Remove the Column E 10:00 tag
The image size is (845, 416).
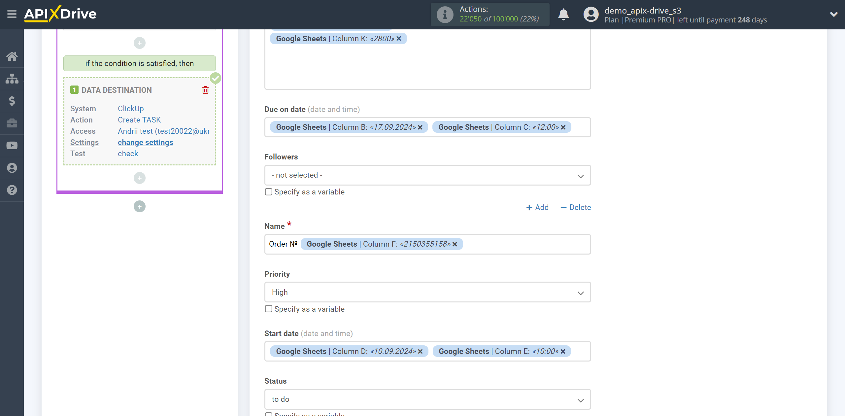(563, 351)
